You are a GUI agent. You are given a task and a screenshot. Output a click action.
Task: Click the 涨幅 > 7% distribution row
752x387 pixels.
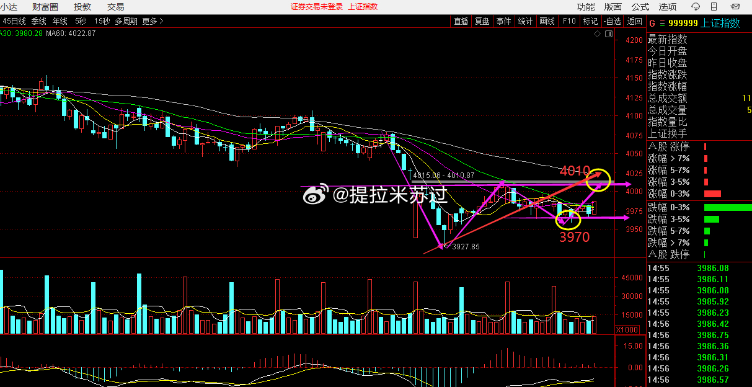[x=699, y=158]
